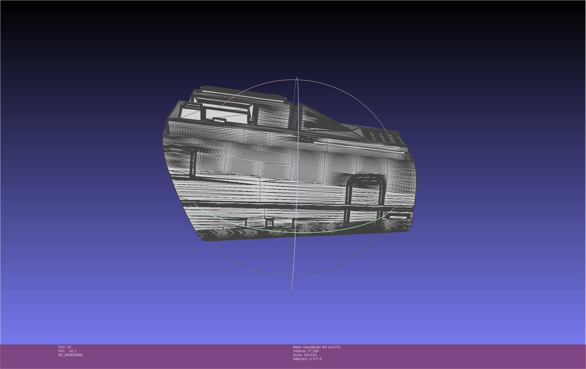Click the vertical strut on the mesh's left side
Viewport: 586px width, 369px height.
193,164
